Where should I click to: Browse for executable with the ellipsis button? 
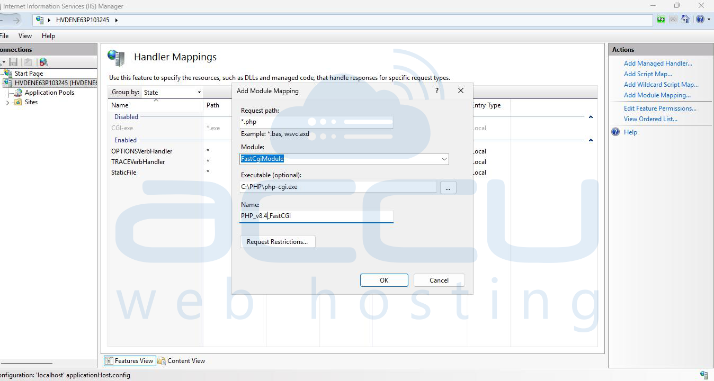click(x=448, y=187)
